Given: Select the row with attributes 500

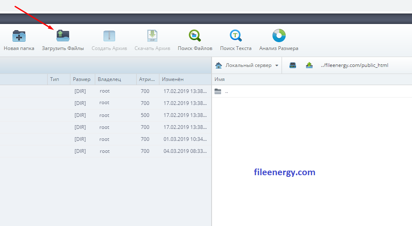Looking at the screenshot, I should [x=106, y=115].
